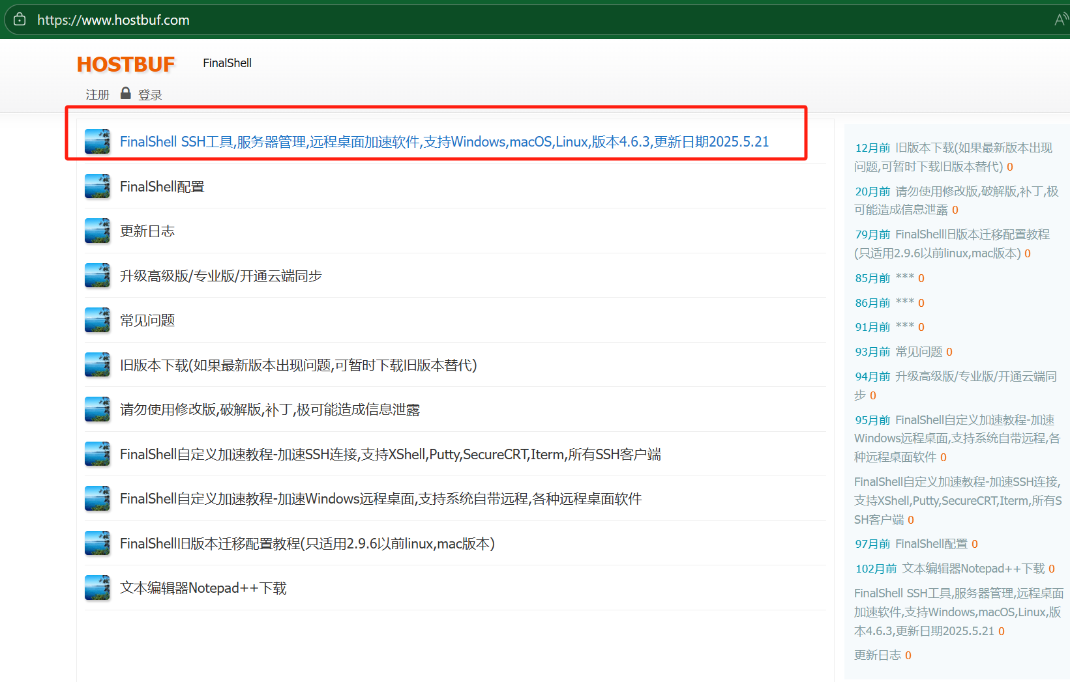This screenshot has width=1070, height=682.
Task: Click sidebar entry 97月前 FinalShell配置
Action: (916, 544)
